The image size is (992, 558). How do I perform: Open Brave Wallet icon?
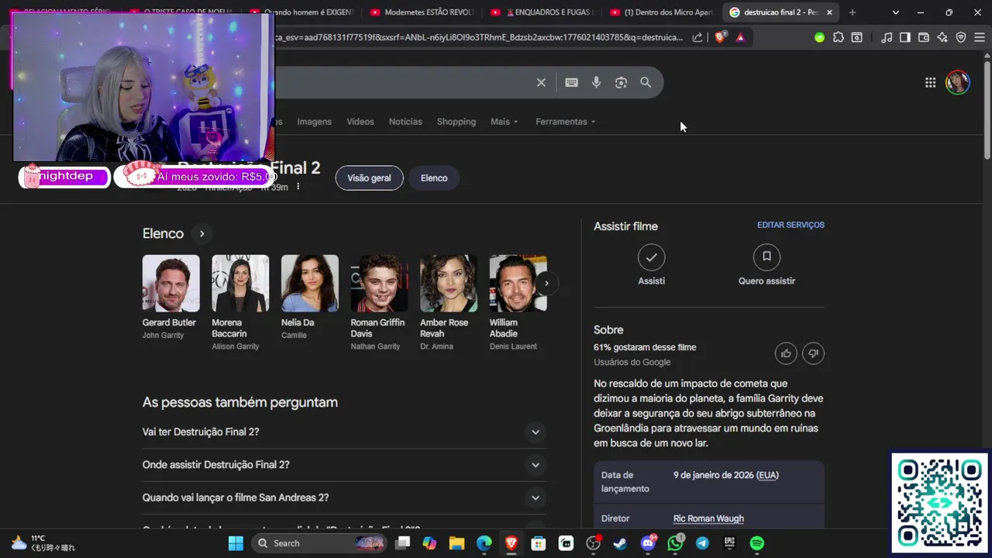pyautogui.click(x=924, y=37)
